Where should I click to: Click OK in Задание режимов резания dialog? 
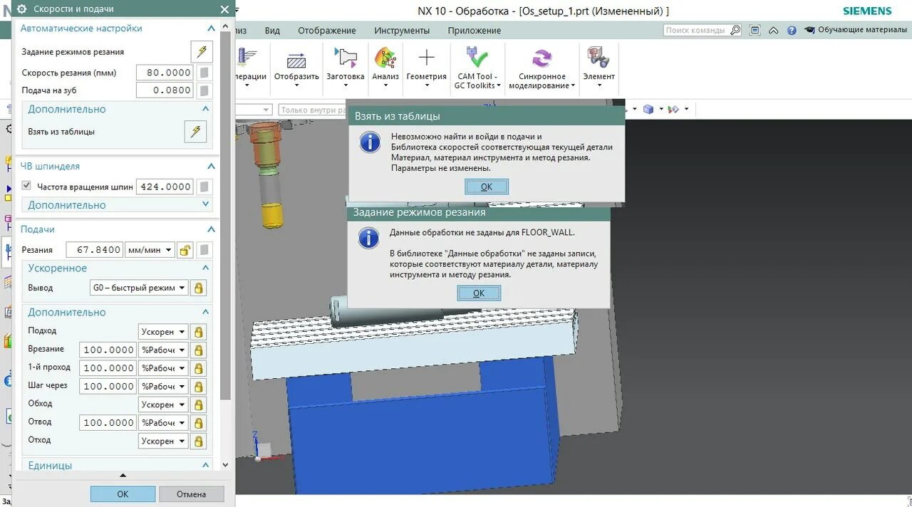(479, 293)
